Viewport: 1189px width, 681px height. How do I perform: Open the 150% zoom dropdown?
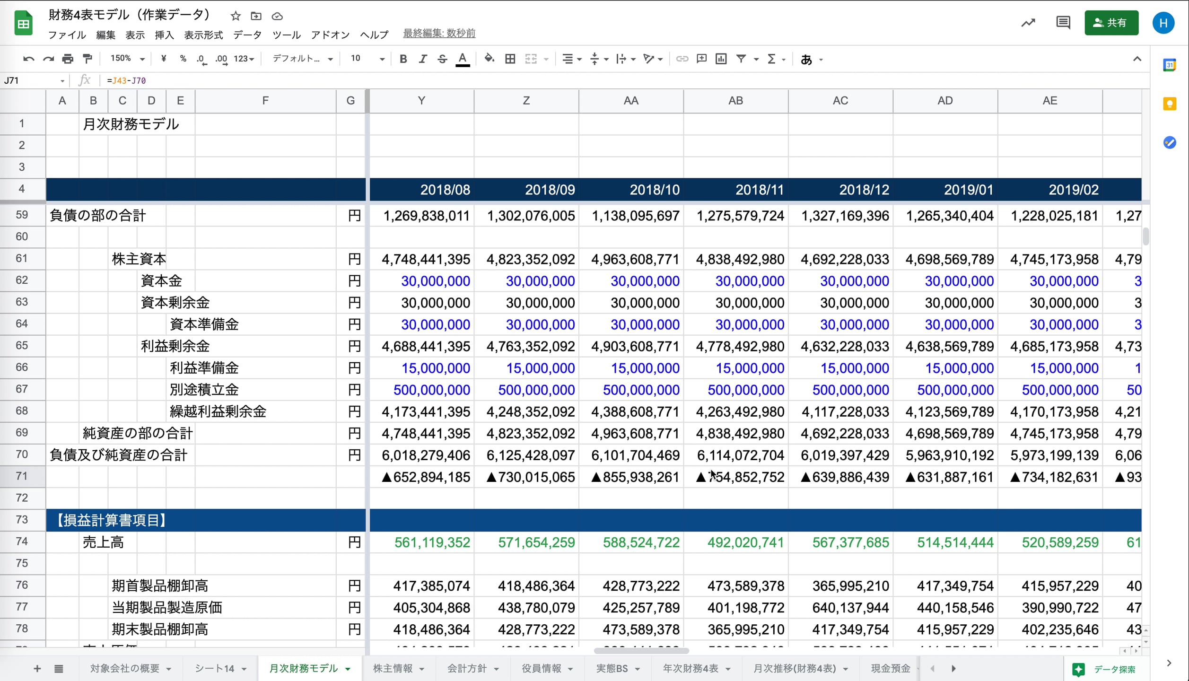[127, 59]
